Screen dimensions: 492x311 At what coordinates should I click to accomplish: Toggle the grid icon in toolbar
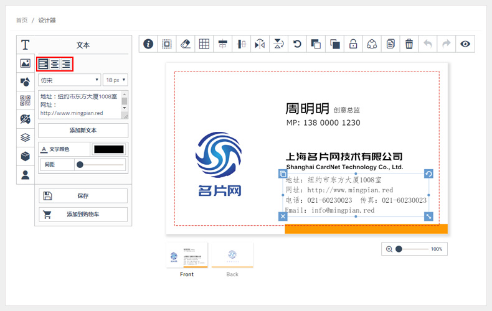coord(204,44)
